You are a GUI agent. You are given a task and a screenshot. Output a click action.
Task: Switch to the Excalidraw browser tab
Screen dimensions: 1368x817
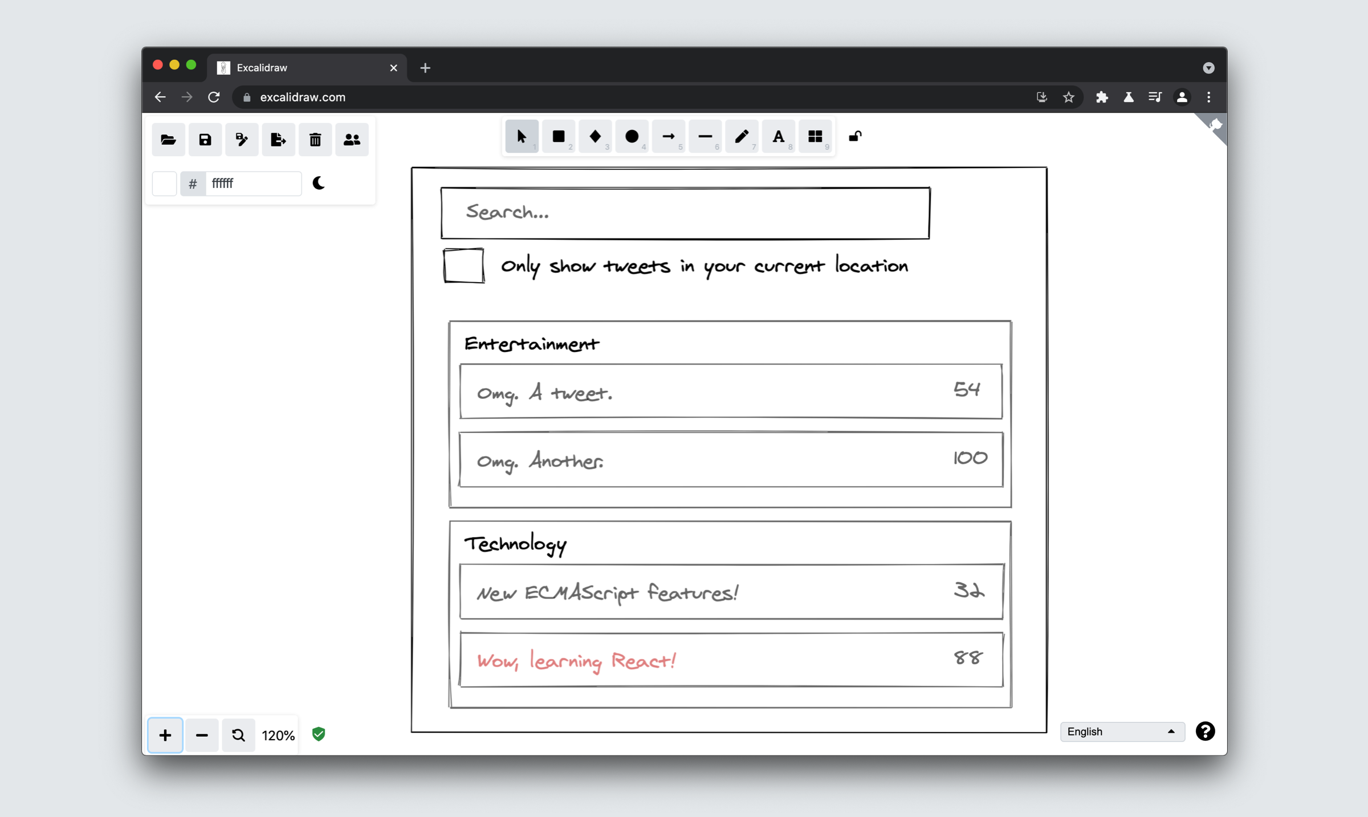tap(307, 68)
